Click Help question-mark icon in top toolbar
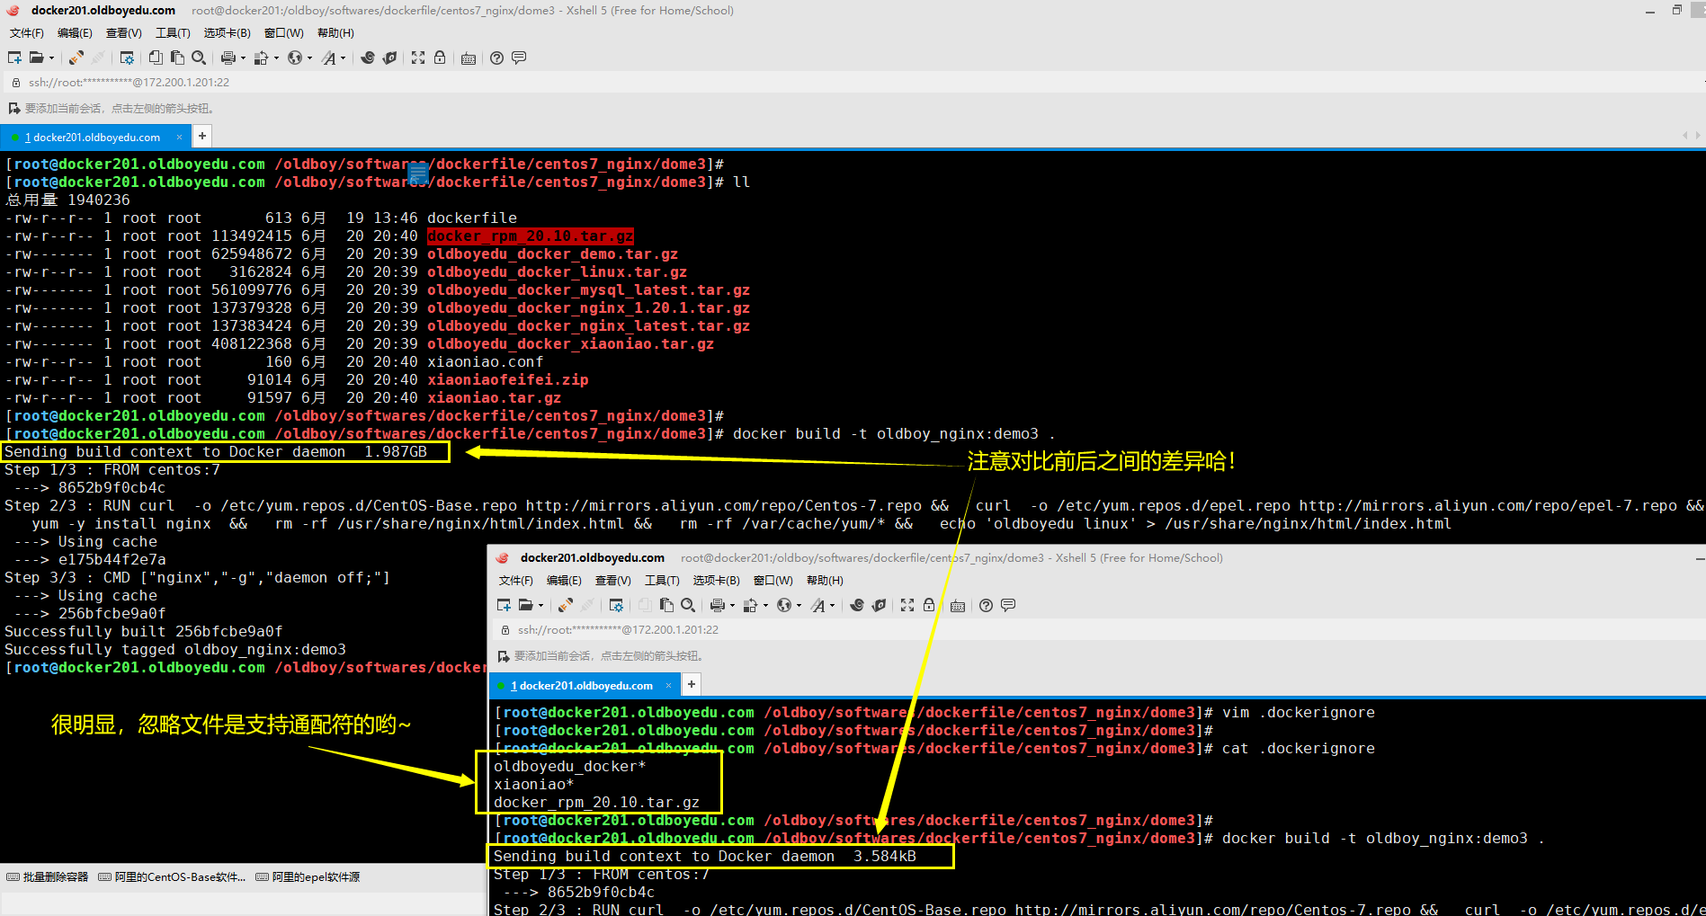 tap(496, 58)
